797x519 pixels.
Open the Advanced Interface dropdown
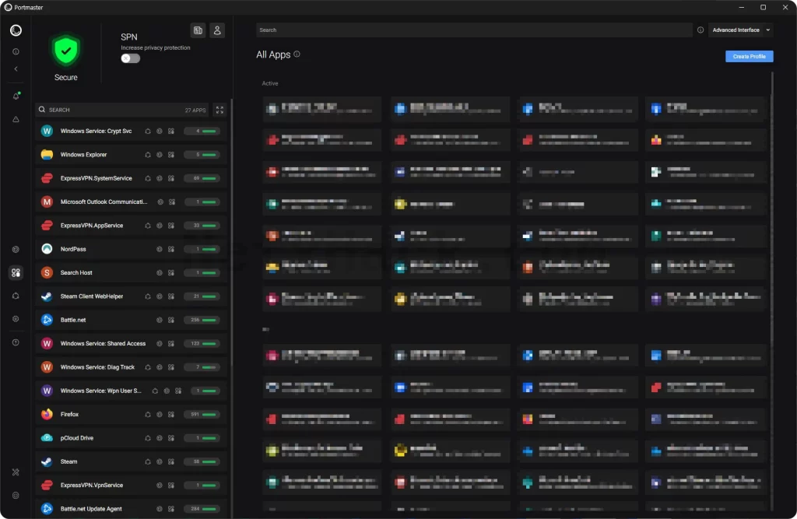(741, 30)
